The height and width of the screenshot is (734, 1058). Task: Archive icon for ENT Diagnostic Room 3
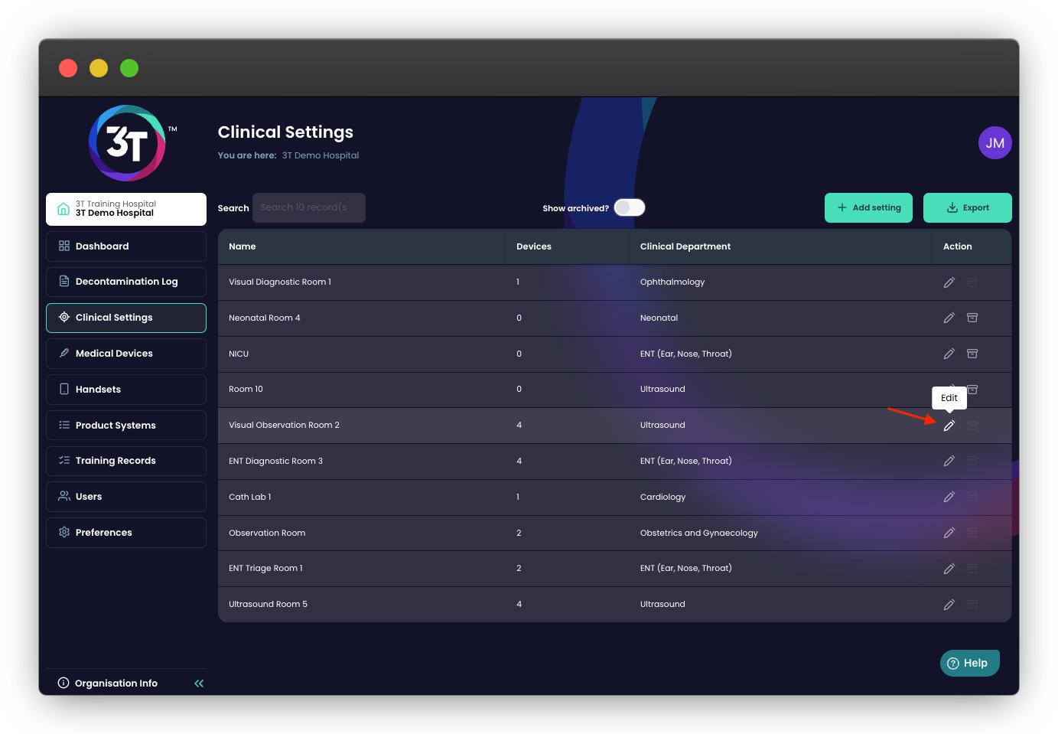click(x=972, y=461)
